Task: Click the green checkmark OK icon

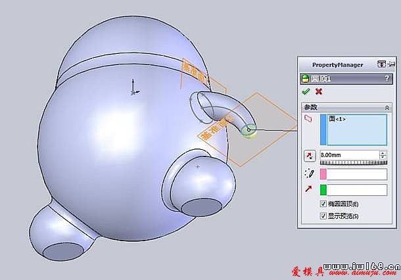Action: [x=306, y=91]
